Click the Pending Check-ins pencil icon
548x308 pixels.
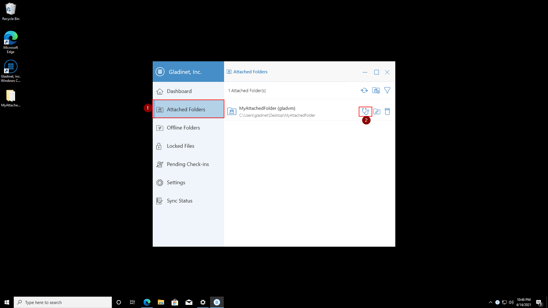point(160,165)
